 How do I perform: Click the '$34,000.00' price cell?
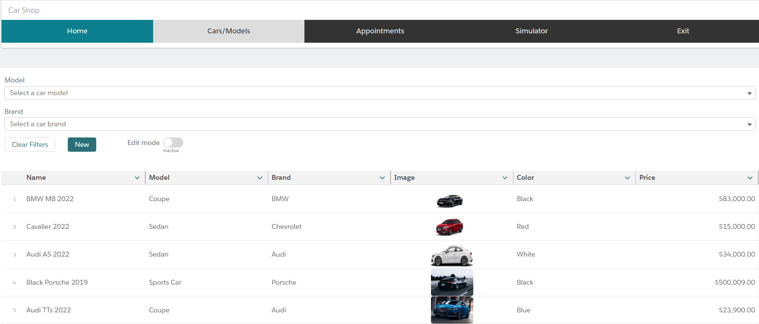point(737,254)
